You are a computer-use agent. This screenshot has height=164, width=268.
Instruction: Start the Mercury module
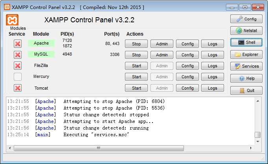pyautogui.click(x=136, y=77)
